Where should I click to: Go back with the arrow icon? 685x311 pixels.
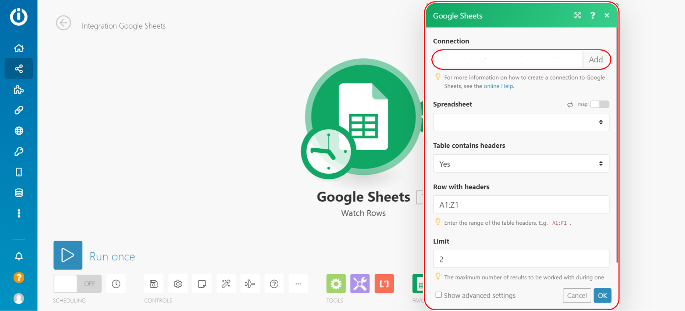click(63, 23)
